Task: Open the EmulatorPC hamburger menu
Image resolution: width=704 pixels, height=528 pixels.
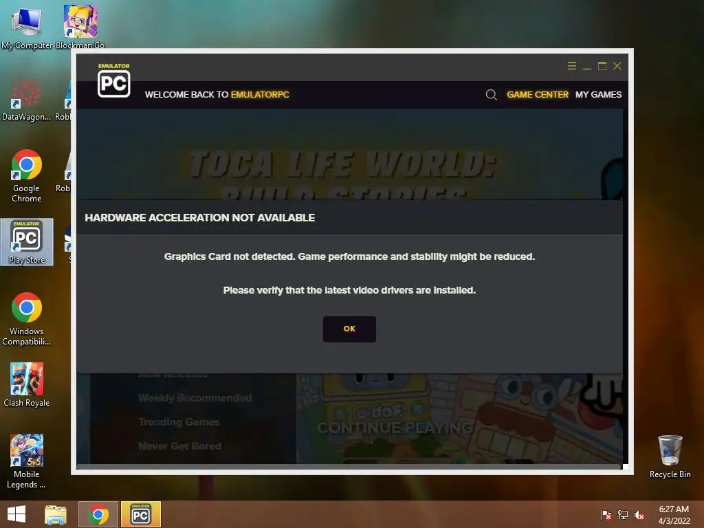Action: click(x=571, y=66)
